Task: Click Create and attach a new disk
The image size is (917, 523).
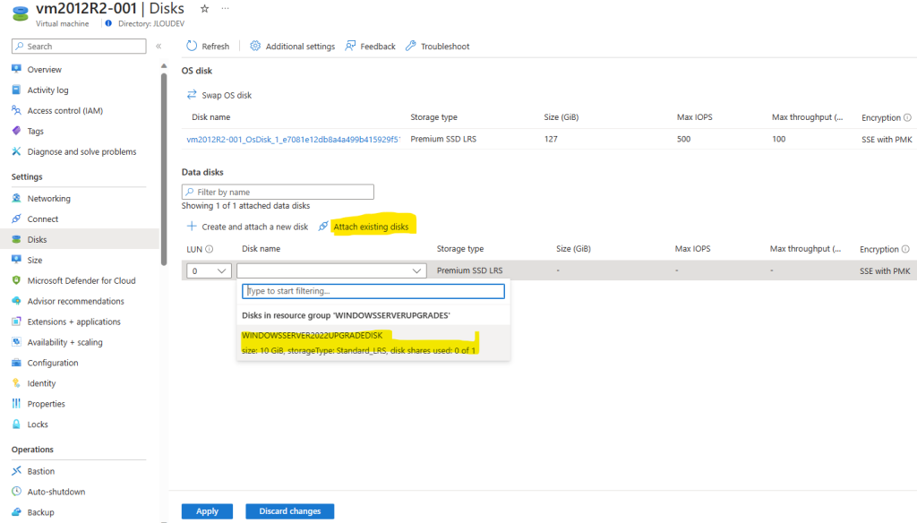Action: point(255,227)
